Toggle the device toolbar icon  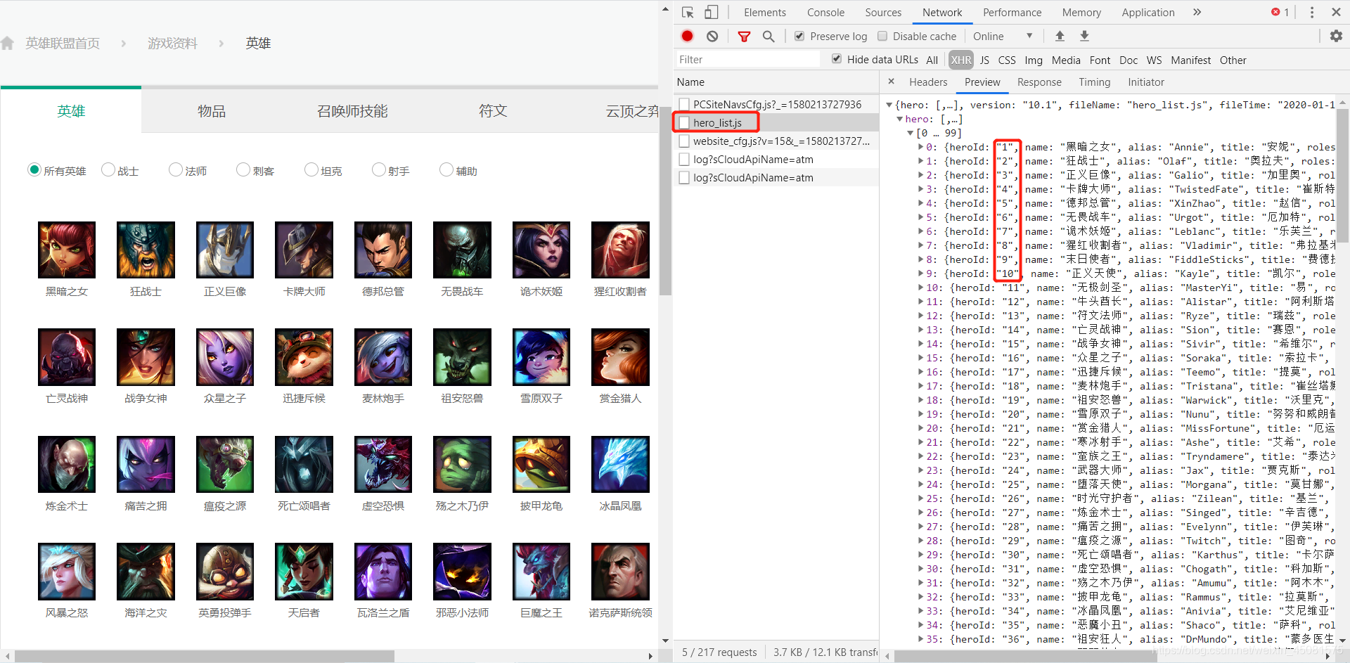click(x=711, y=12)
